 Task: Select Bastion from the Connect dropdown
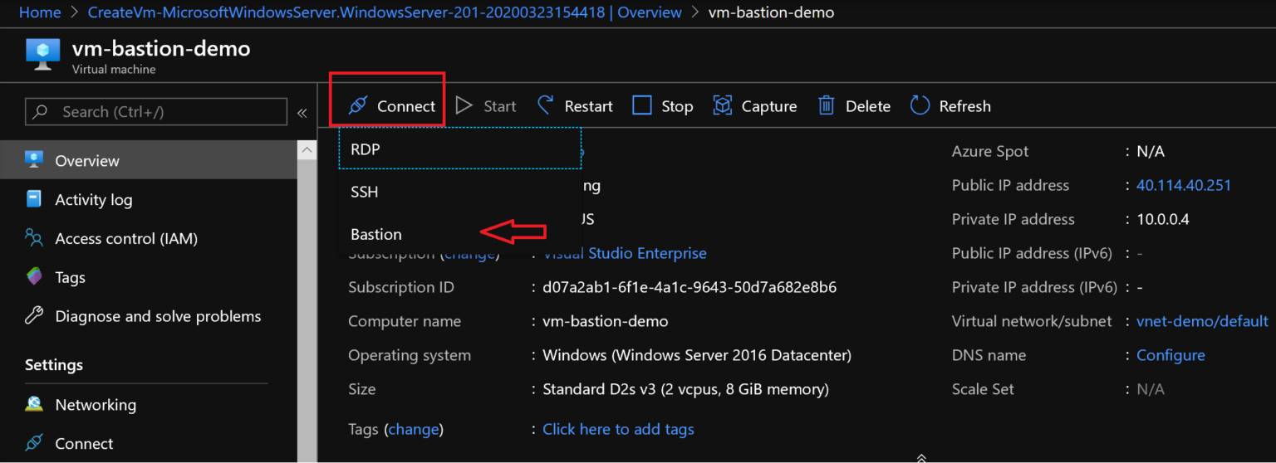tap(376, 234)
